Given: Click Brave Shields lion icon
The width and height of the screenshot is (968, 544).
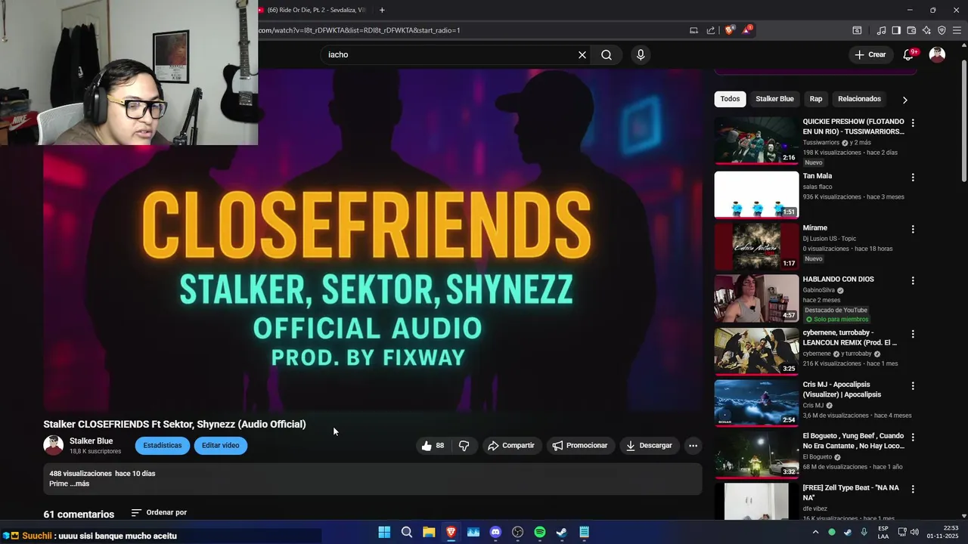Looking at the screenshot, I should tap(729, 30).
